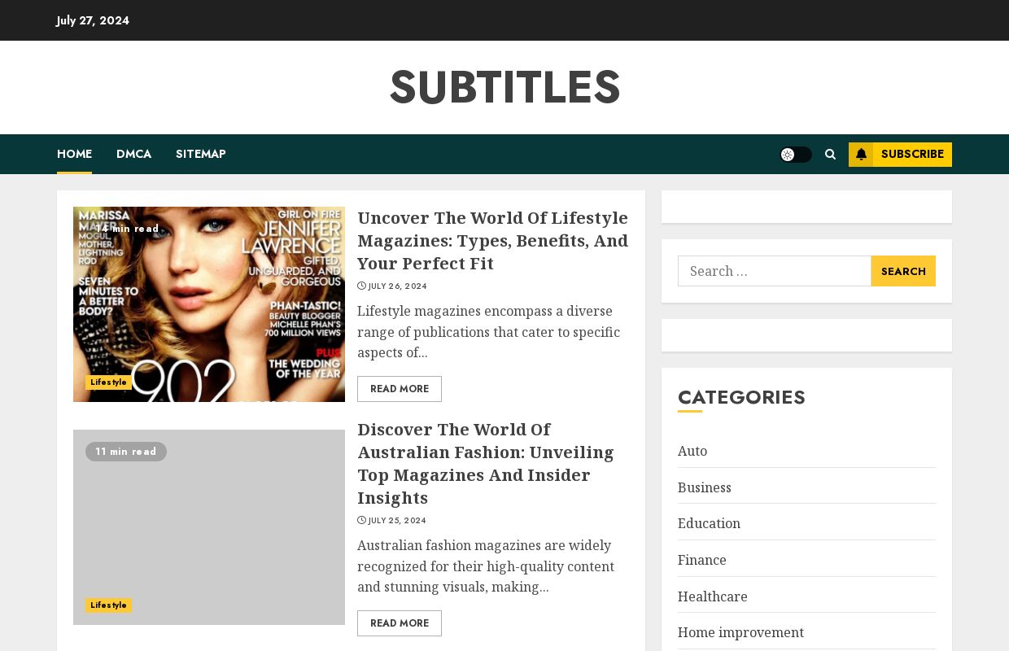Open the Education category
This screenshot has height=651, width=1009.
[709, 523]
